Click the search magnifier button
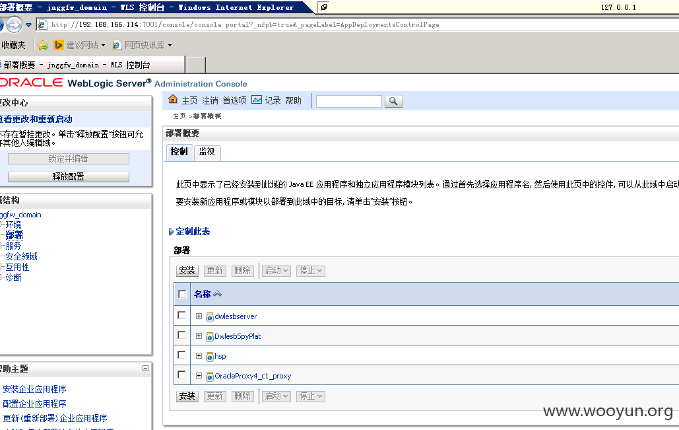The image size is (679, 430). click(394, 101)
